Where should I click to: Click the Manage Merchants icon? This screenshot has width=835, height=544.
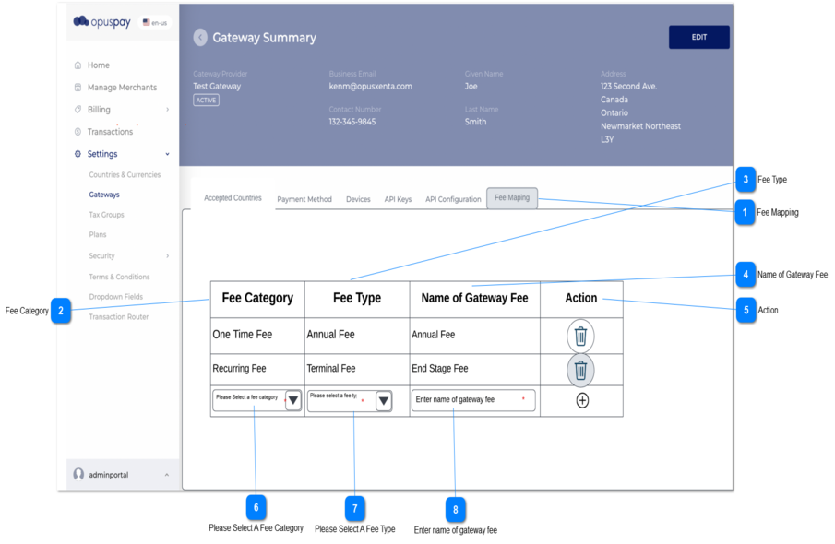[77, 87]
